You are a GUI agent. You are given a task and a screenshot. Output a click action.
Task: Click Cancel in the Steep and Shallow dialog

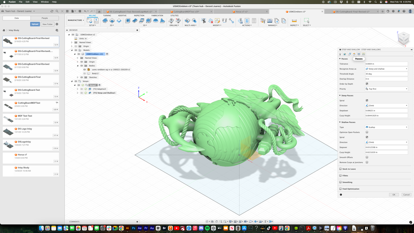coord(407,195)
